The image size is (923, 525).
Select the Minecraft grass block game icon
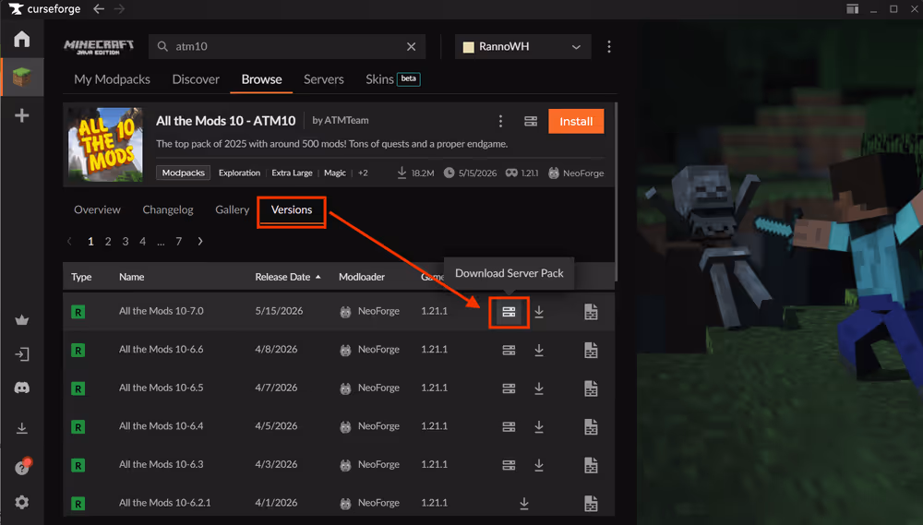click(22, 78)
